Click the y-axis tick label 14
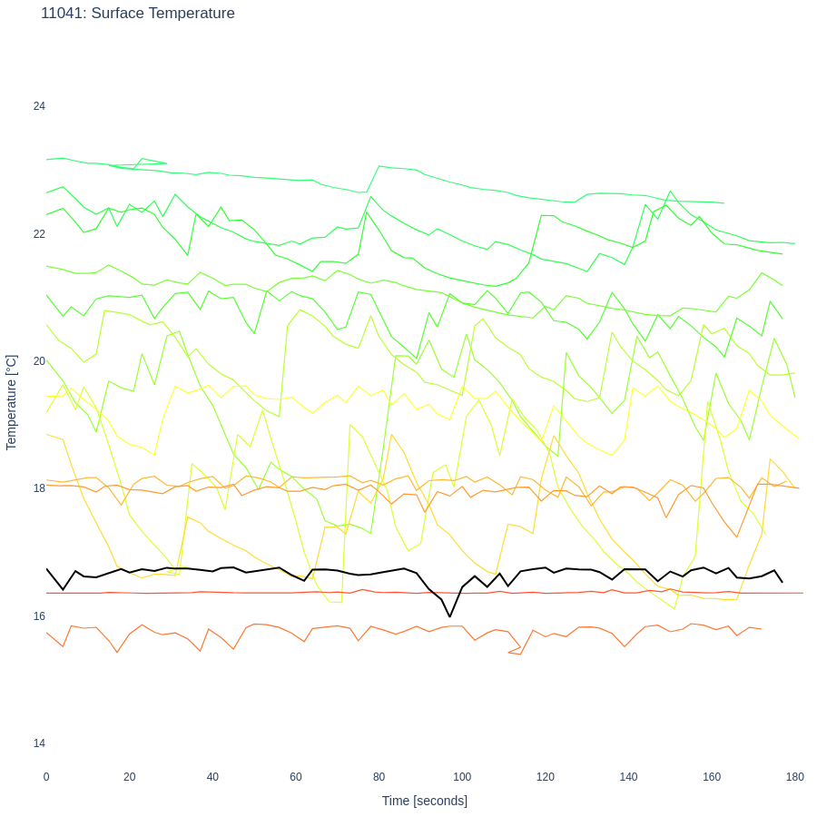 click(39, 743)
